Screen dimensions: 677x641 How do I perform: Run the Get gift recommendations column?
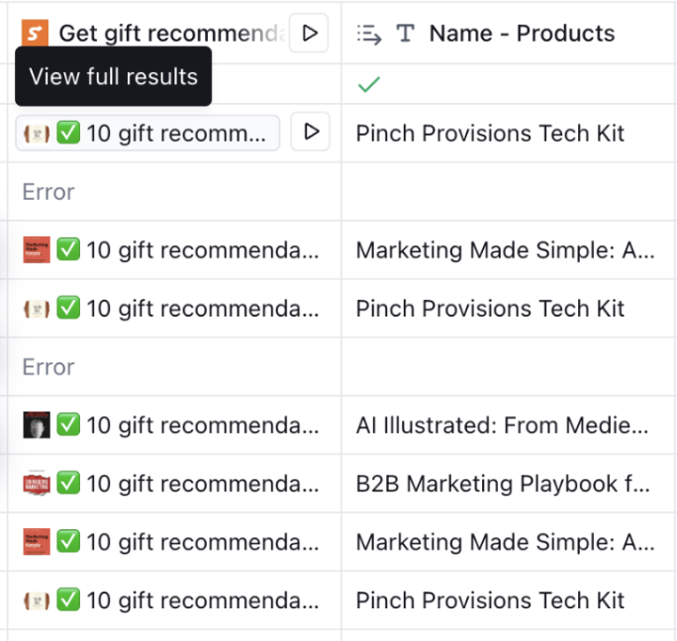pyautogui.click(x=309, y=34)
